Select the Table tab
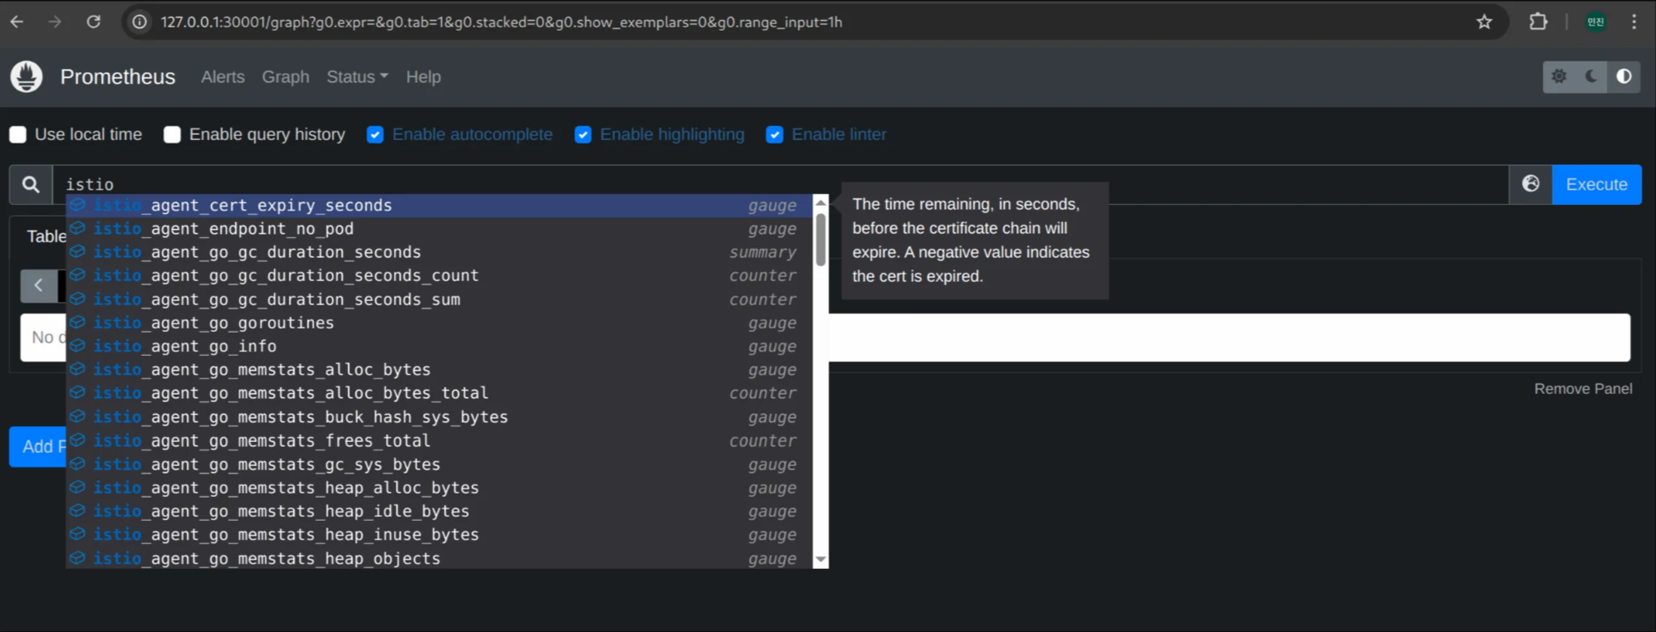 pyautogui.click(x=45, y=236)
